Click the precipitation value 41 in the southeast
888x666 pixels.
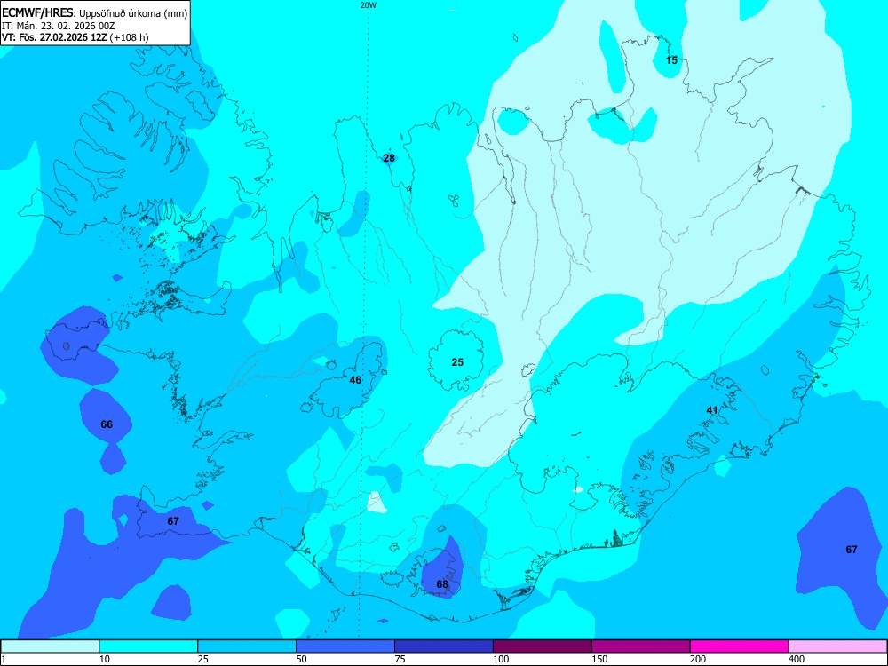(712, 410)
